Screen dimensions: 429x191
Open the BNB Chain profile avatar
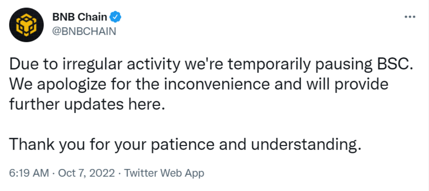[x=26, y=25]
